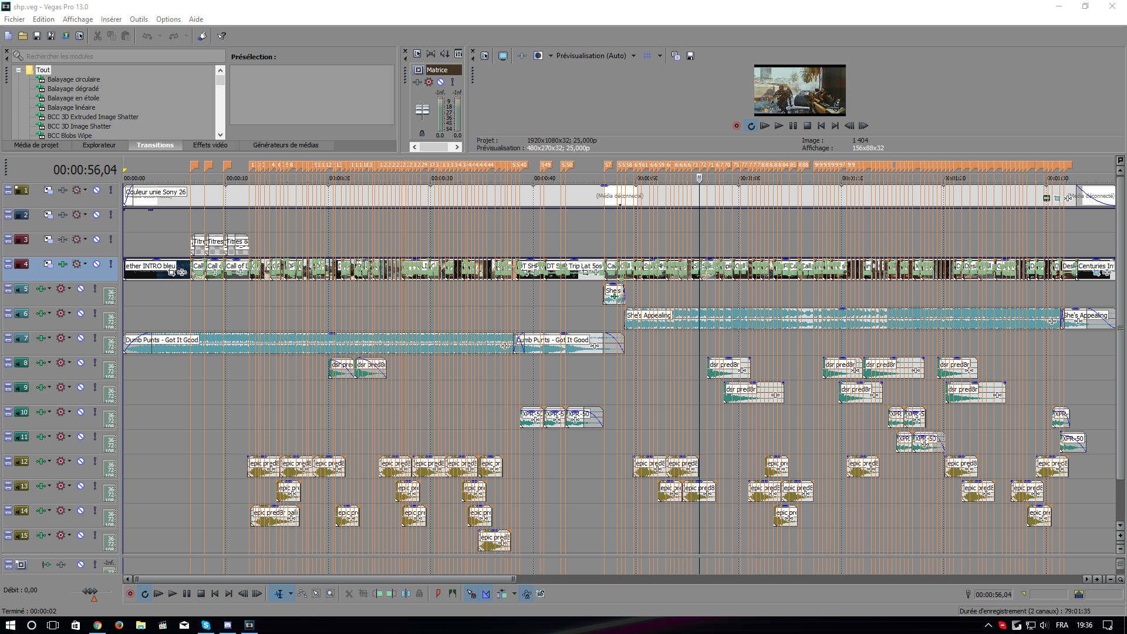Open the Insérer menu
Viewport: 1127px width, 634px height.
111,19
